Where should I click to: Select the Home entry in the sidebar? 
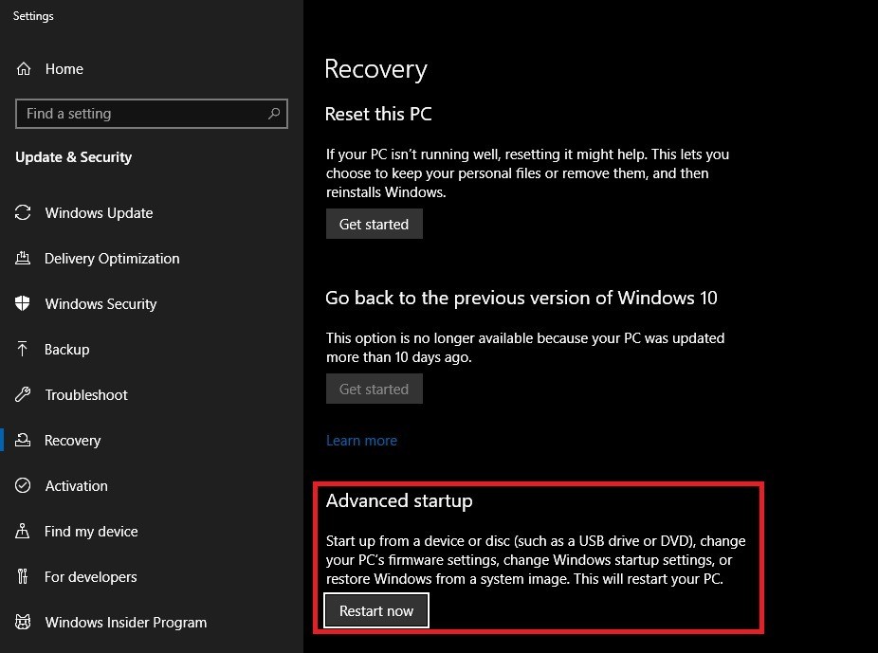point(64,68)
